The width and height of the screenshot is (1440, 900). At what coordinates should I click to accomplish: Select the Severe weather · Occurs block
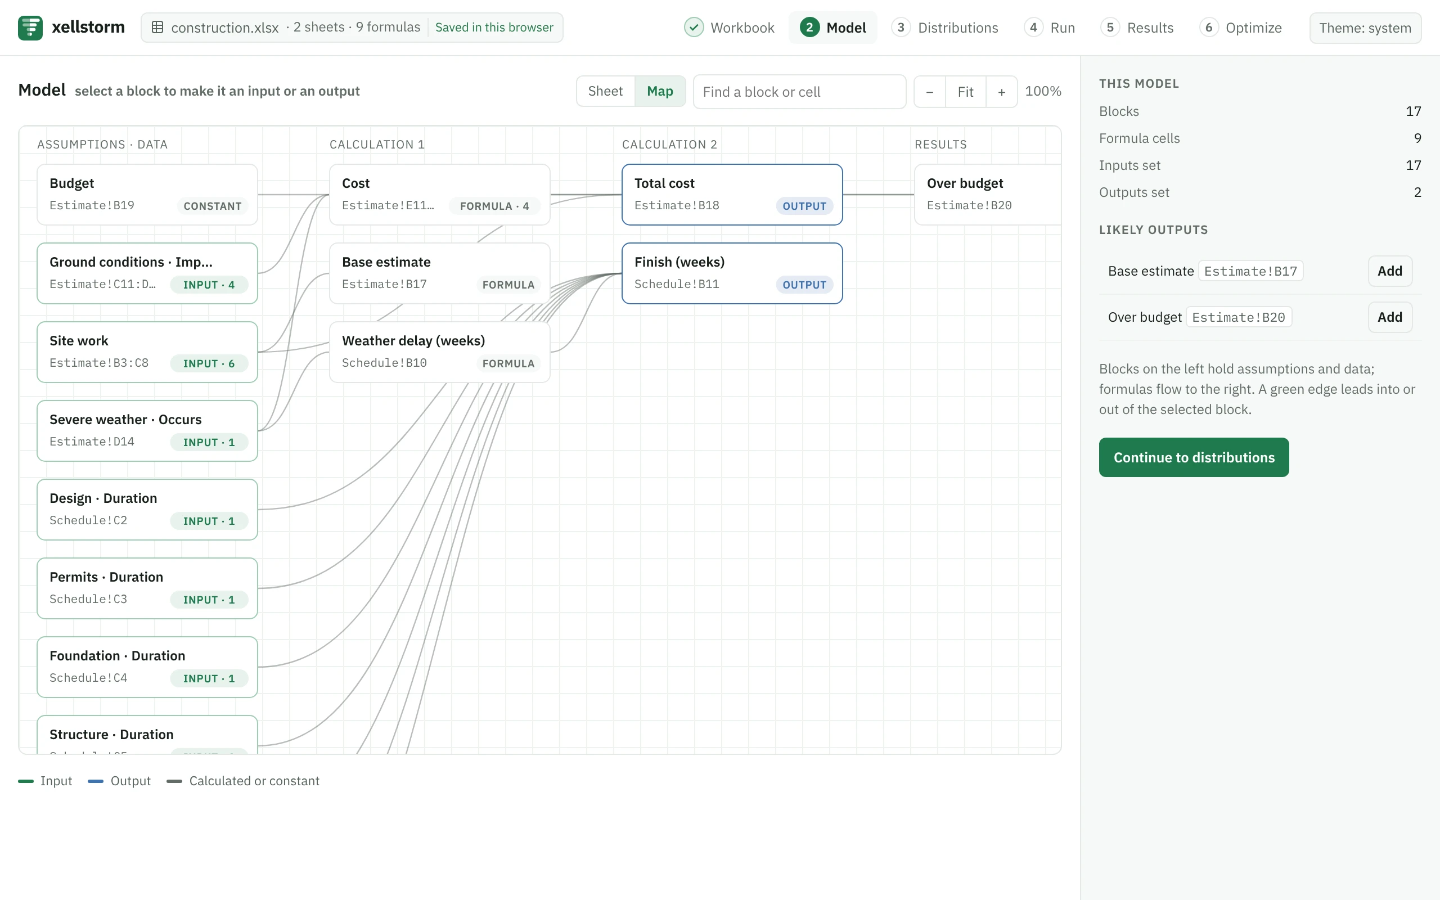click(147, 430)
